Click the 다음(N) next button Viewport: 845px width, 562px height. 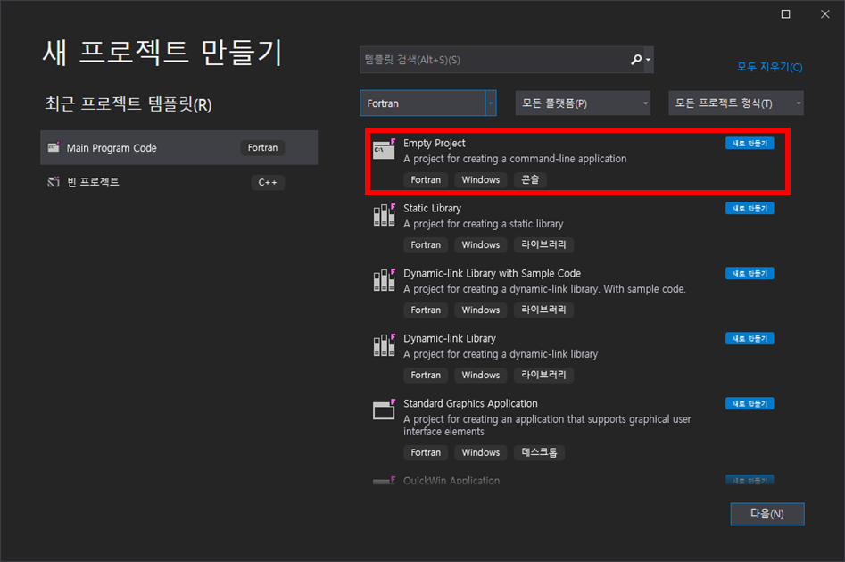(766, 514)
